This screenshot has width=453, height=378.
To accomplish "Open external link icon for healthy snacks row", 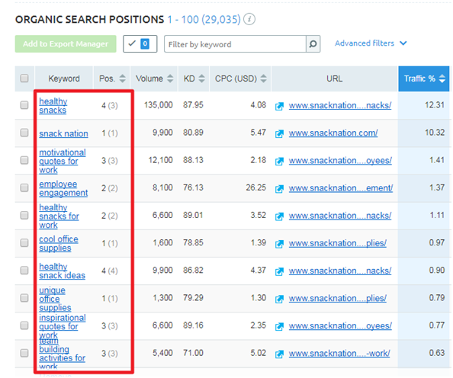I will 279,106.
